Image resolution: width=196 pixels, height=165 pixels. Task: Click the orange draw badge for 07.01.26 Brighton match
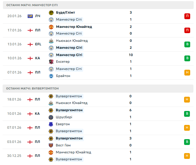187,72
